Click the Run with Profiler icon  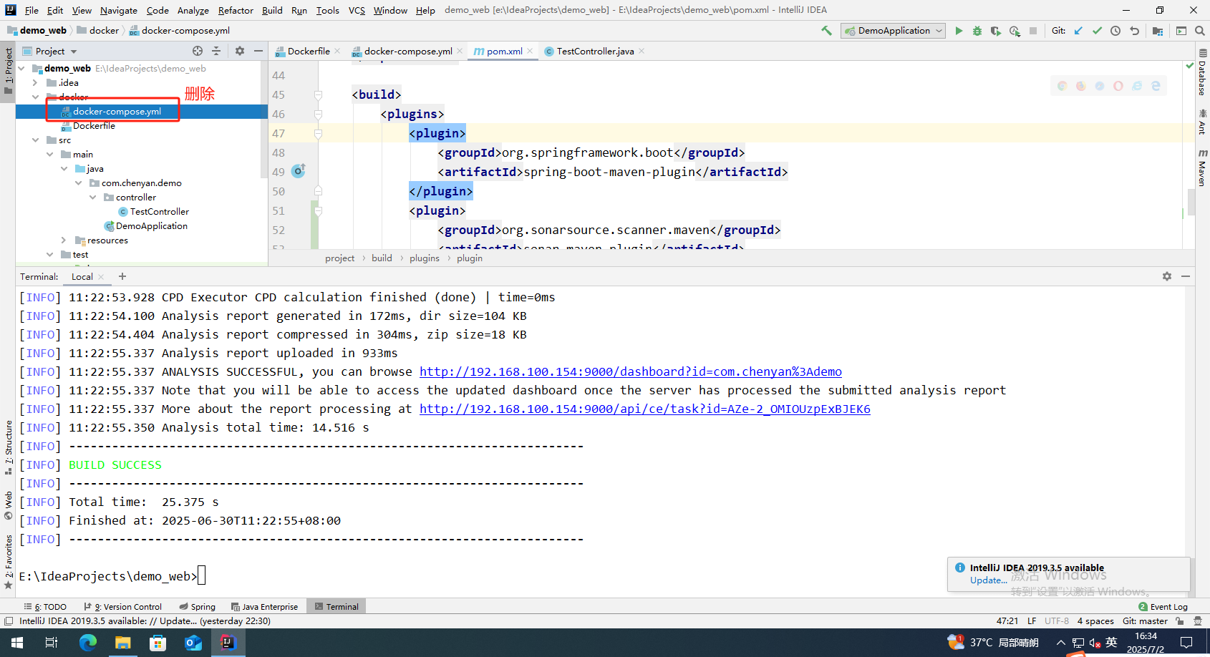coord(1015,31)
